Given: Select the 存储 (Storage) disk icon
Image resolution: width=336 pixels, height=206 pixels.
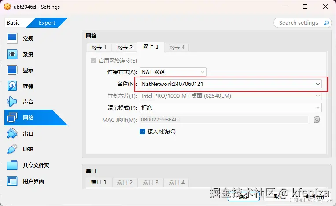Looking at the screenshot, I should pyautogui.click(x=12, y=86).
